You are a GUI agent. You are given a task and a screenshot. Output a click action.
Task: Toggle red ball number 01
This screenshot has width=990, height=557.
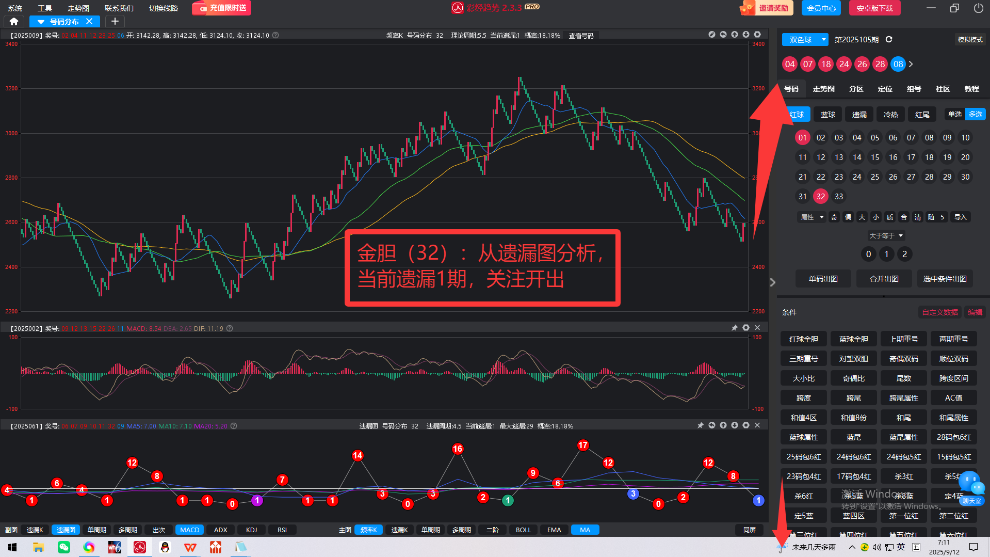pyautogui.click(x=803, y=137)
